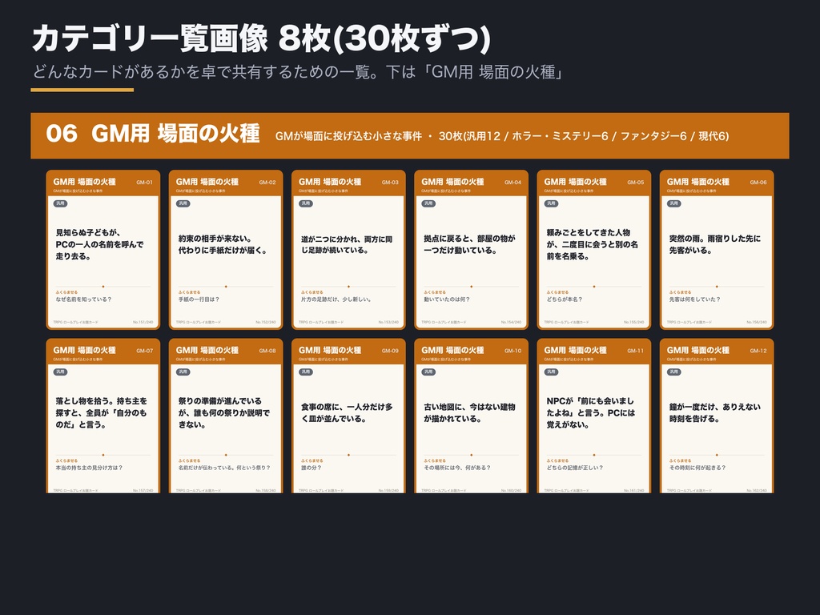Click the question その場所には今、何がある？
The image size is (820, 615).
pyautogui.click(x=457, y=468)
